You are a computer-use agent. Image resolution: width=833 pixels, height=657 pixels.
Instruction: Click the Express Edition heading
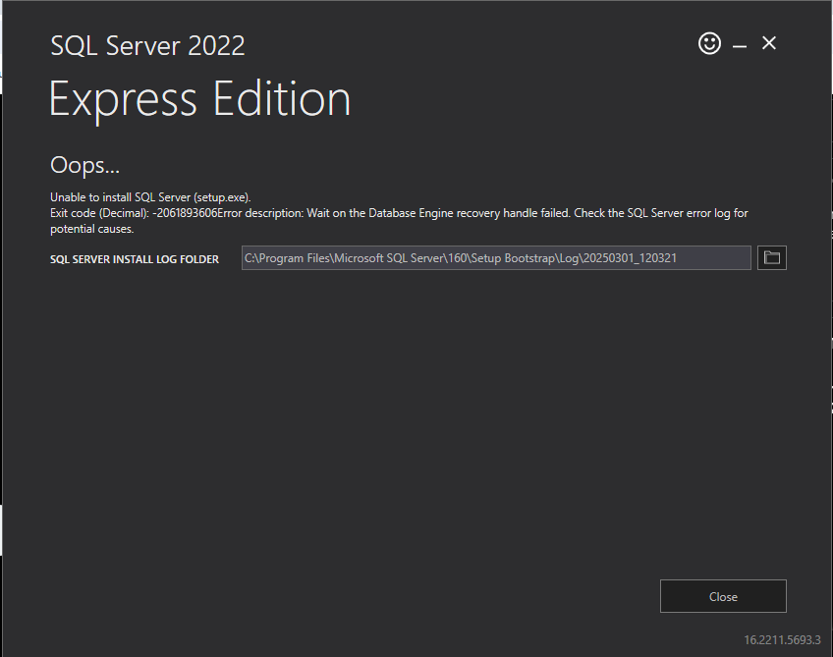pos(199,99)
